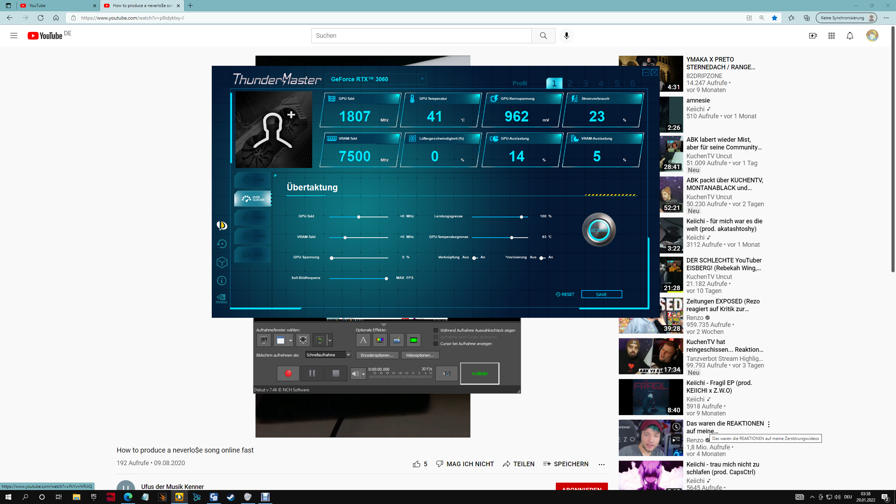The image size is (896, 504).
Task: Open the Overclocker sidebar section
Action: [253, 199]
